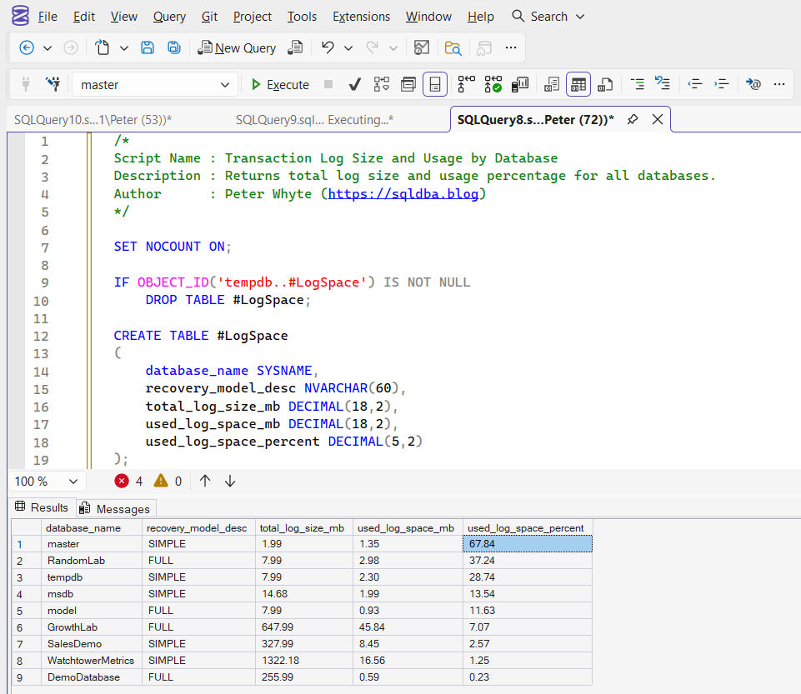This screenshot has height=694, width=801.
Task: Click the Save All icon
Action: click(174, 47)
